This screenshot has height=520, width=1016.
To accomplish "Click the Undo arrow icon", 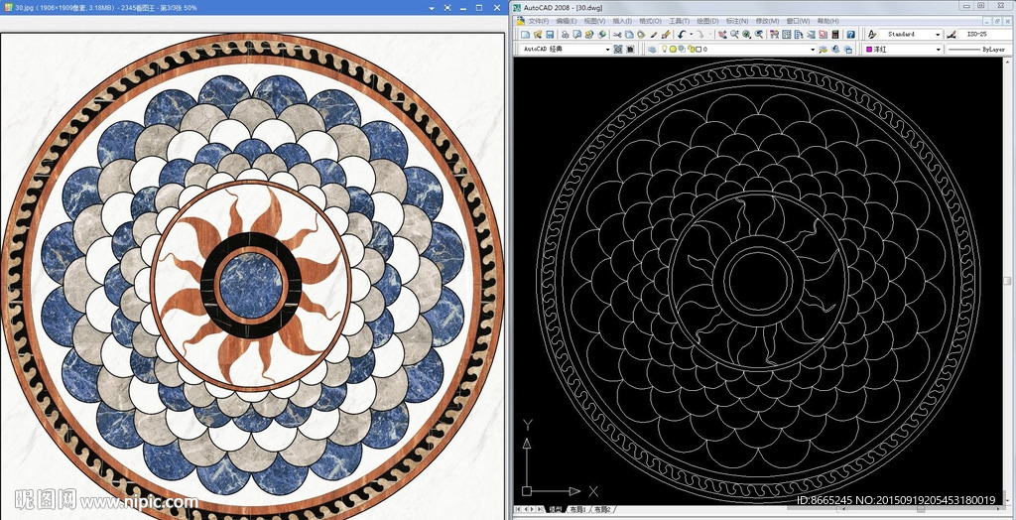I will [x=683, y=35].
